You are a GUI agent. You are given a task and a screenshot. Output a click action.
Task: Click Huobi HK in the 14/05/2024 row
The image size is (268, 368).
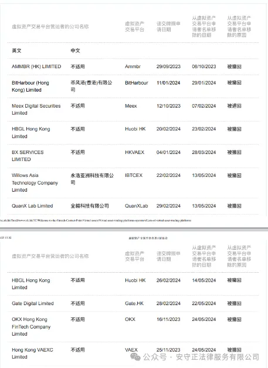pos(135,280)
